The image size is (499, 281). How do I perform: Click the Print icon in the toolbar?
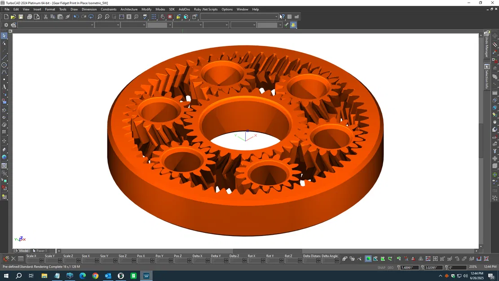coord(30,17)
